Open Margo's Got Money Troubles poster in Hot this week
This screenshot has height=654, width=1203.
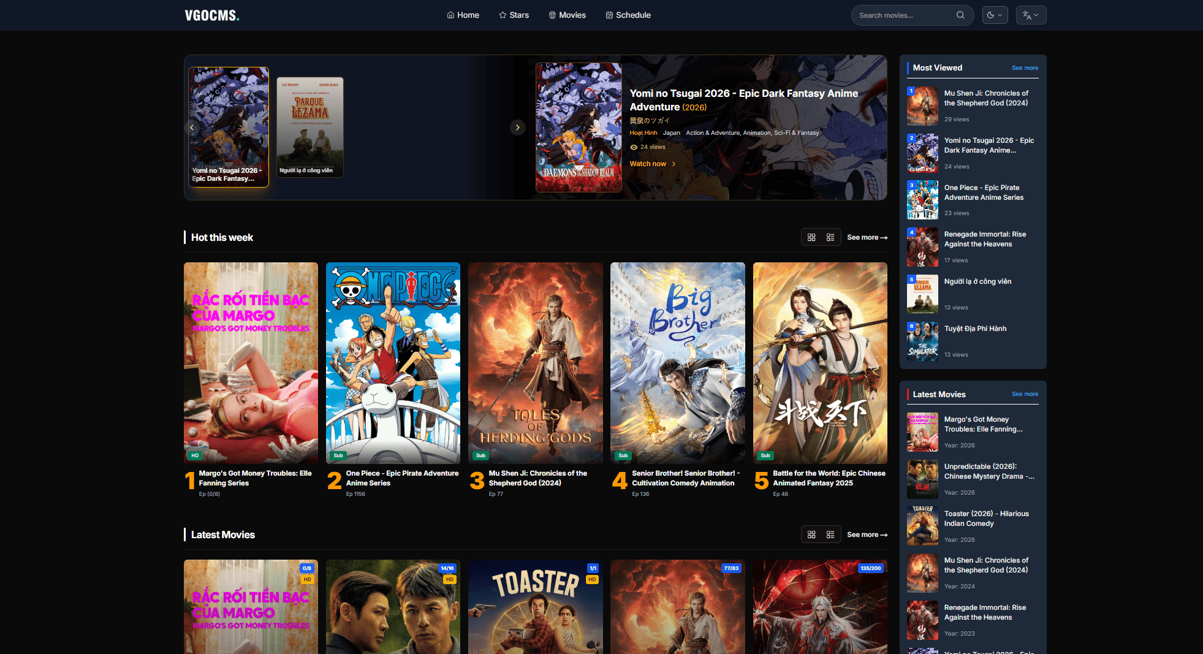click(251, 363)
